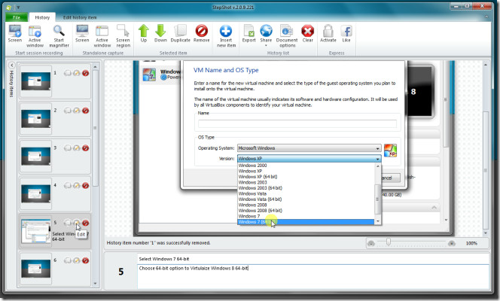
Task: Delete history item 2 with red icon
Action: tap(85, 111)
